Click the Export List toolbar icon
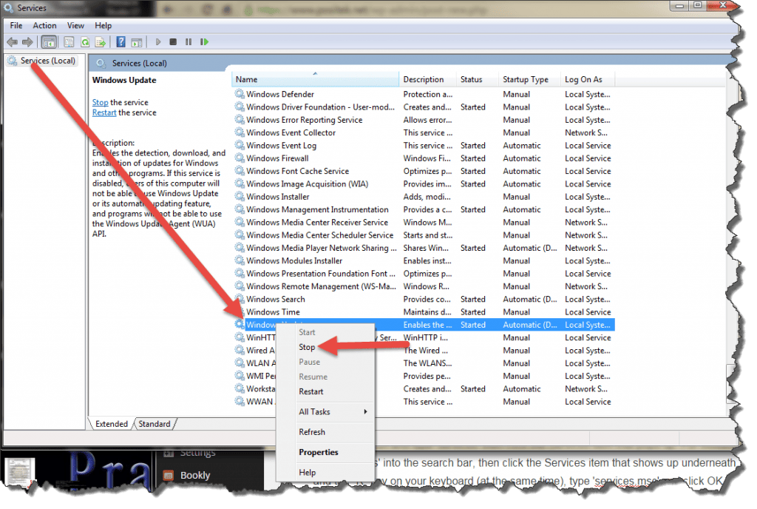 click(101, 42)
